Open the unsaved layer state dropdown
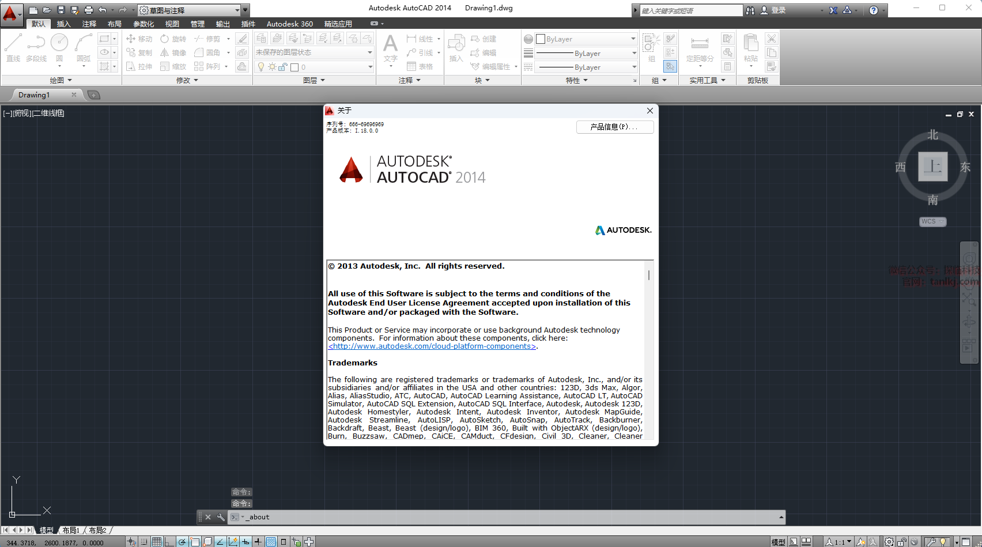This screenshot has height=547, width=982. point(314,52)
